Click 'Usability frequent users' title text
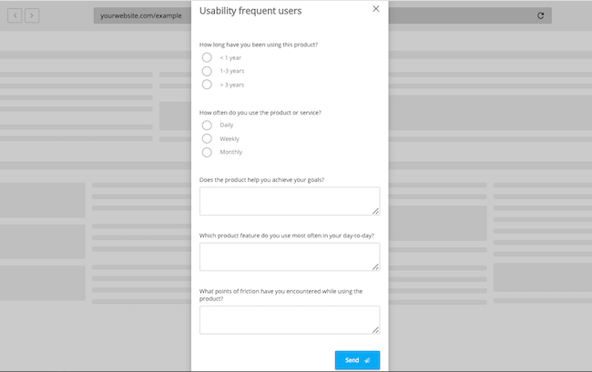The image size is (592, 372). (x=250, y=11)
